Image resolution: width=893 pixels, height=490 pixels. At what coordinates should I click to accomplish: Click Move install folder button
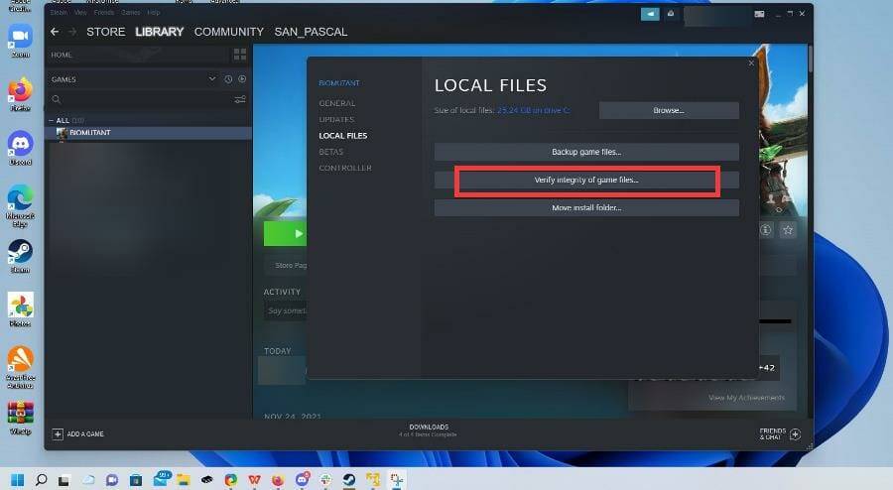586,207
